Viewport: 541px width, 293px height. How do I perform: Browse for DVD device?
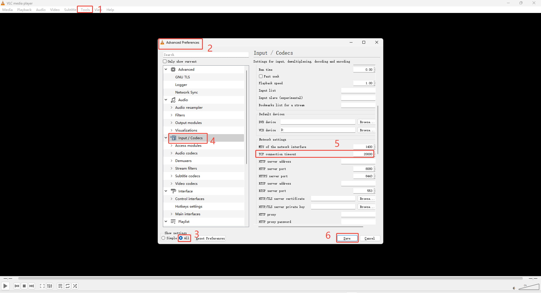367,122
